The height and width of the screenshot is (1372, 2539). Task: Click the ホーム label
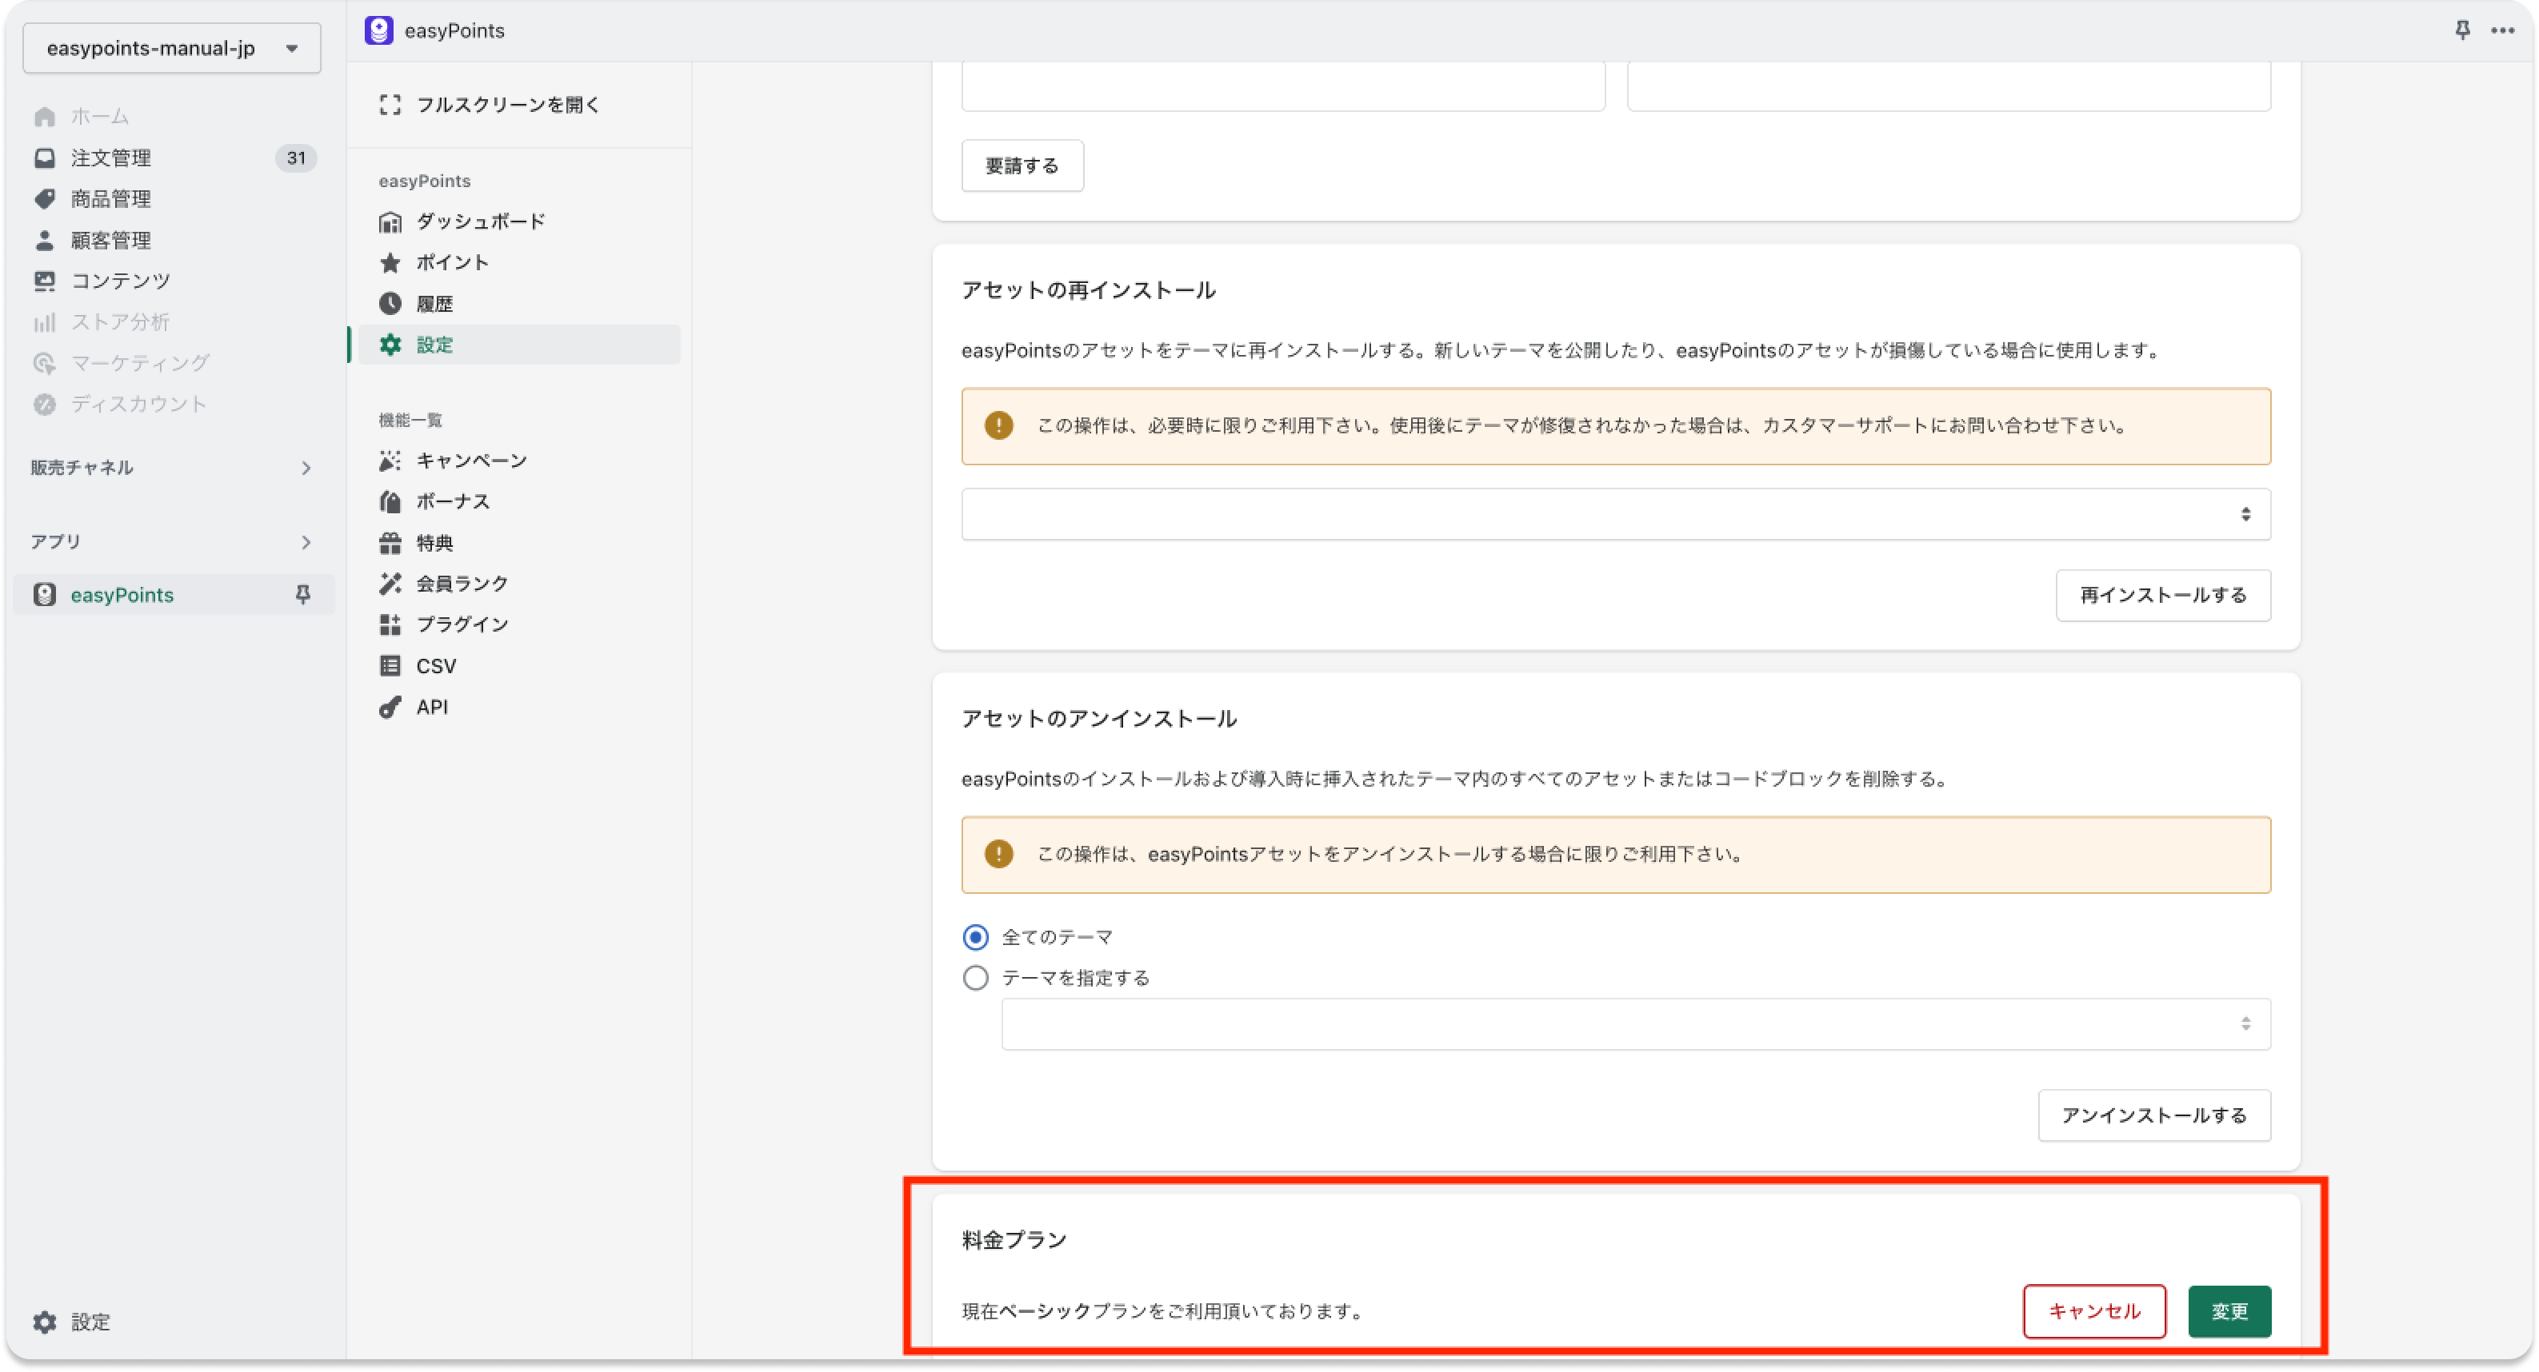pos(99,118)
